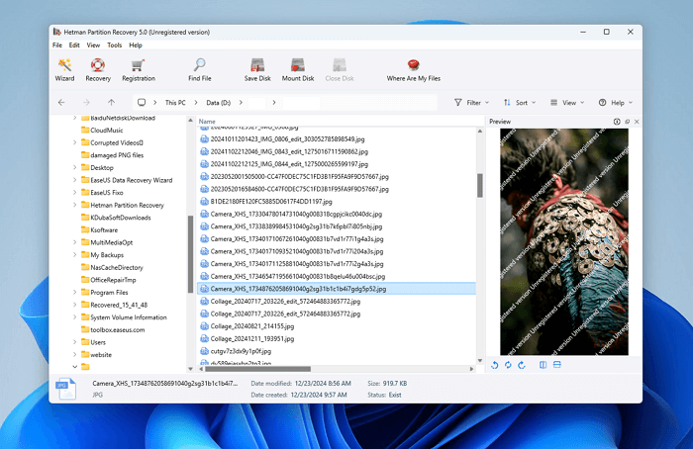
Task: Open the Tools menu
Action: tap(115, 45)
